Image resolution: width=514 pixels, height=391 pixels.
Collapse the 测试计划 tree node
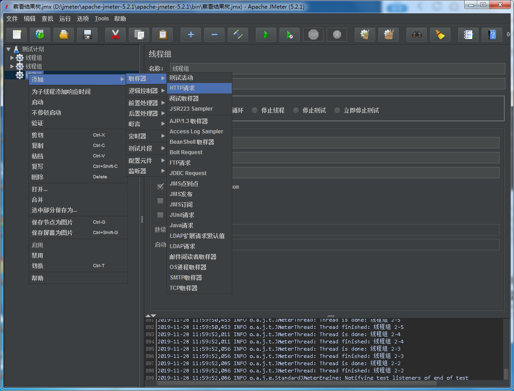click(9, 49)
